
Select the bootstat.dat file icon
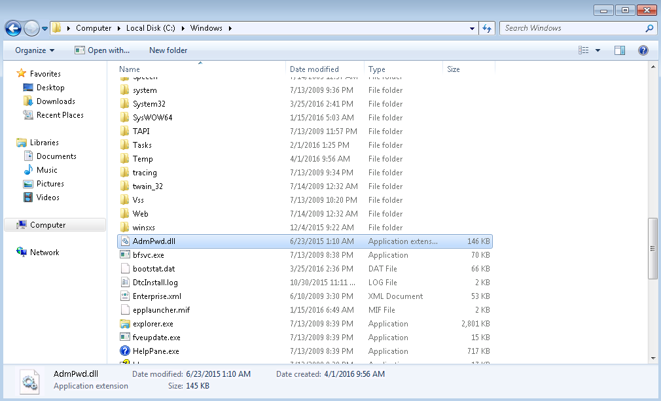coord(125,268)
